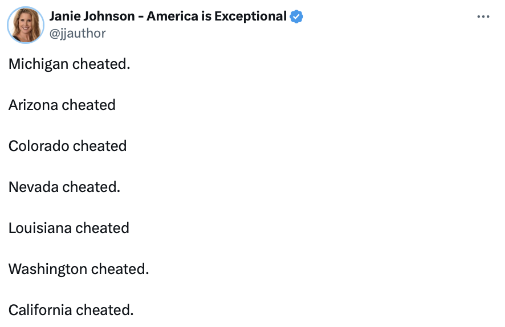Image resolution: width=505 pixels, height=327 pixels.
Task: Click "cheated" on the Colorado line
Action: [100, 146]
